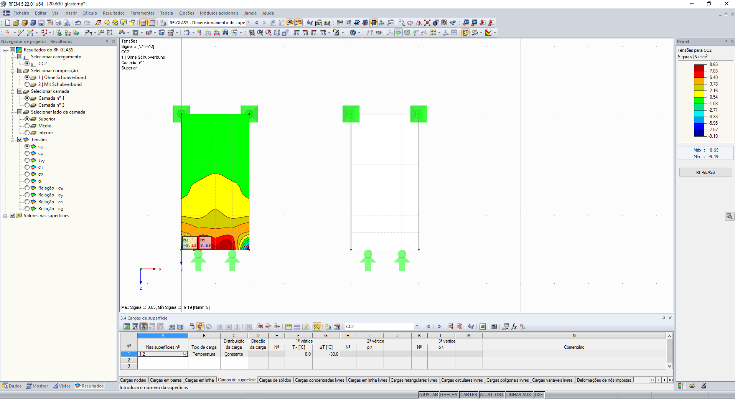Image resolution: width=735 pixels, height=399 pixels.
Task: Collapse the Selecionar composição node
Action: click(x=13, y=71)
